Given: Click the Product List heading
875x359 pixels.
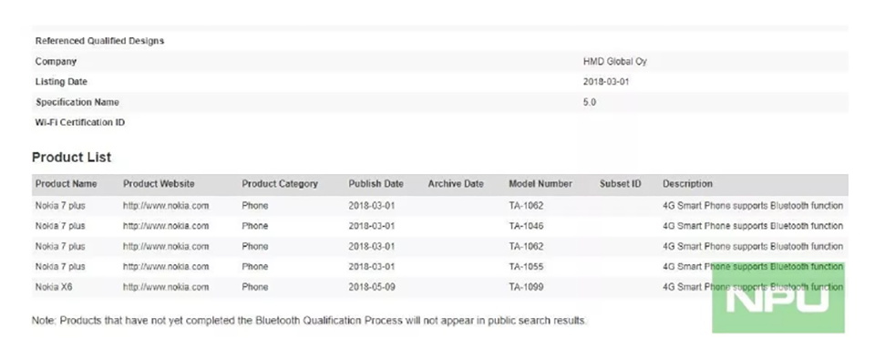Looking at the screenshot, I should point(71,158).
